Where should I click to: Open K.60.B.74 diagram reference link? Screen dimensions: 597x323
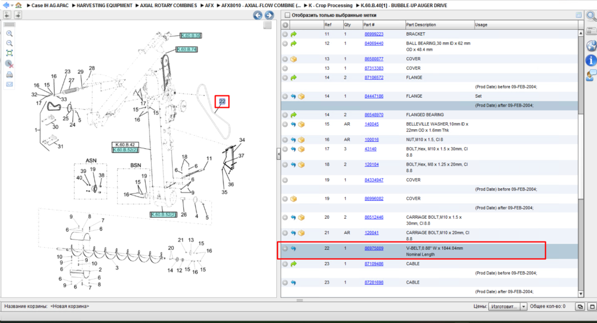(186, 49)
